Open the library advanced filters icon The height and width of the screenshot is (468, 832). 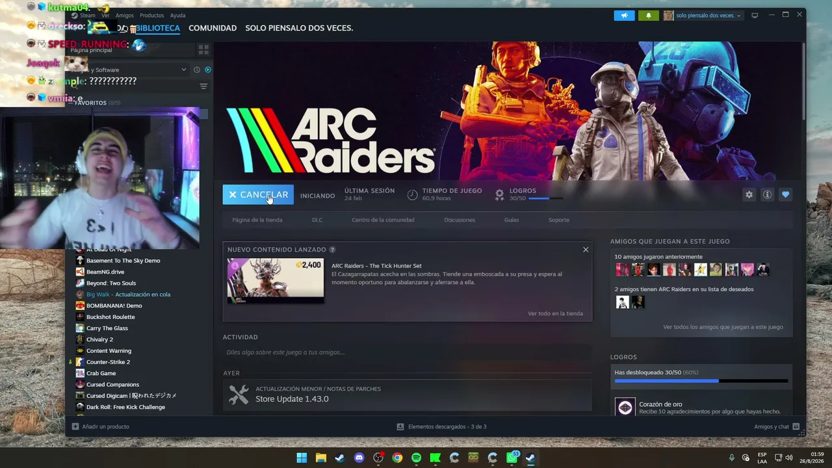[x=203, y=86]
